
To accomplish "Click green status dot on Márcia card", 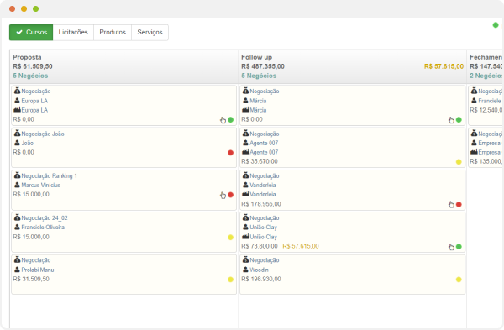I will (459, 120).
